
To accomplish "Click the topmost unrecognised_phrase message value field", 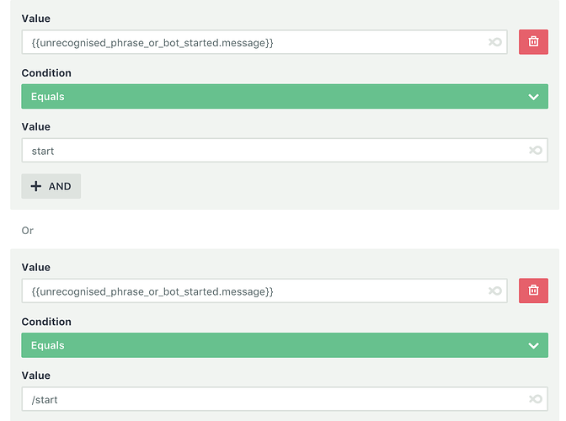I will 264,42.
